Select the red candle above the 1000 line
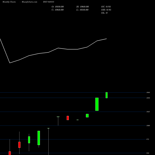155x155 pixels. pyautogui.click(x=68, y=118)
